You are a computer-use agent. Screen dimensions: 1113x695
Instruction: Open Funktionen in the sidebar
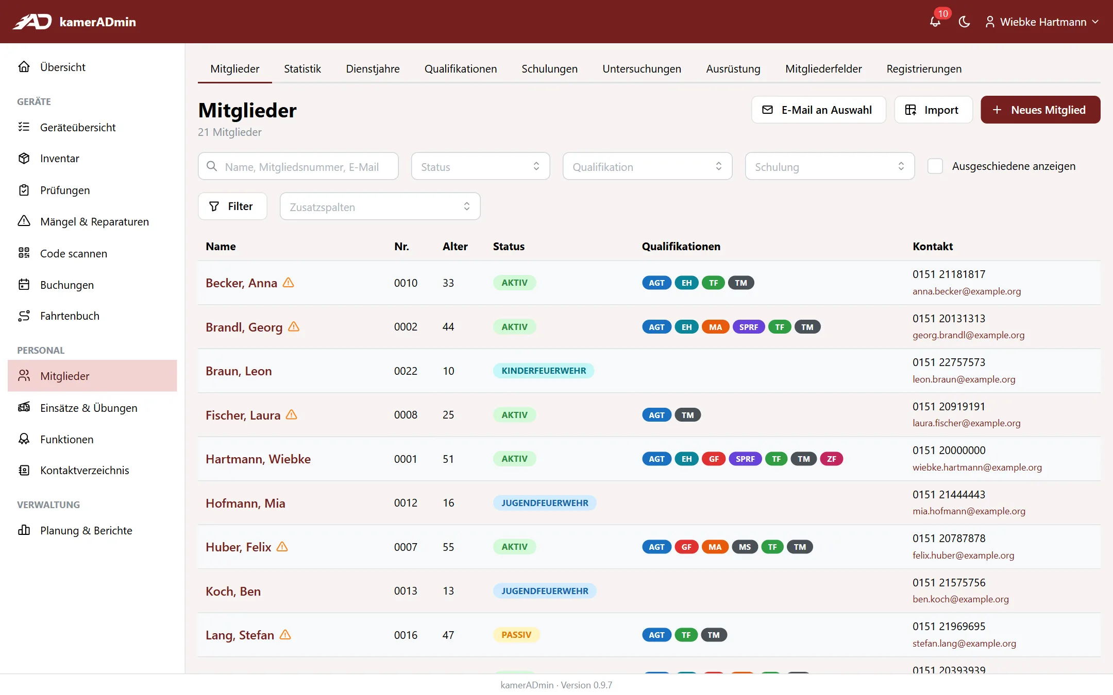[92, 439]
